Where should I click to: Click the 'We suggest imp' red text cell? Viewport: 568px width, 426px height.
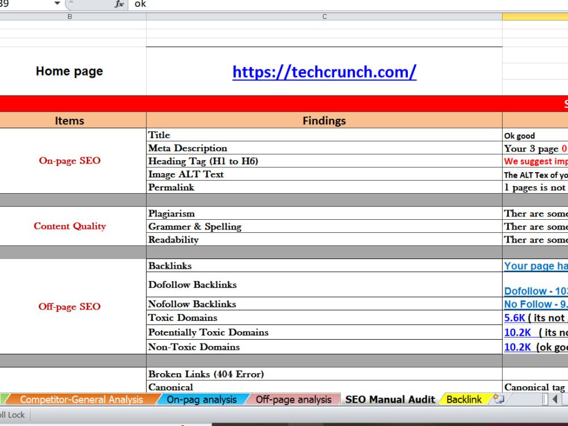(x=536, y=161)
